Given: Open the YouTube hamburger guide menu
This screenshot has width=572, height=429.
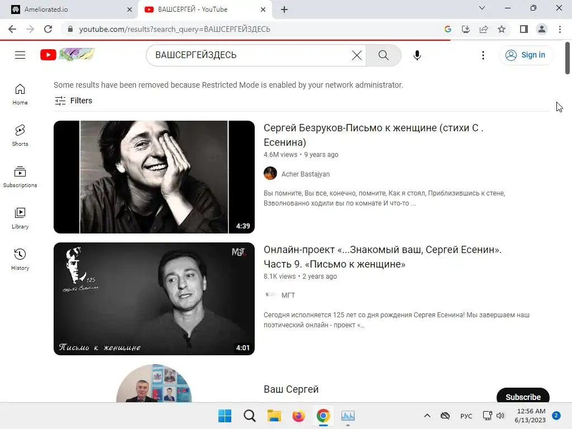Looking at the screenshot, I should coord(20,55).
